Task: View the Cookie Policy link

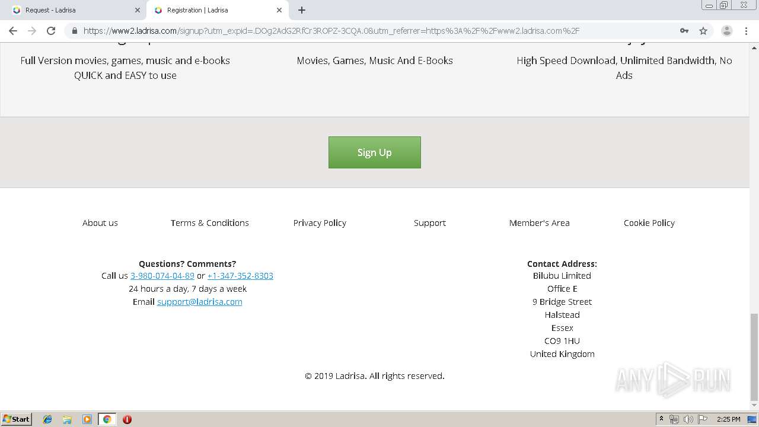Action: (x=649, y=223)
